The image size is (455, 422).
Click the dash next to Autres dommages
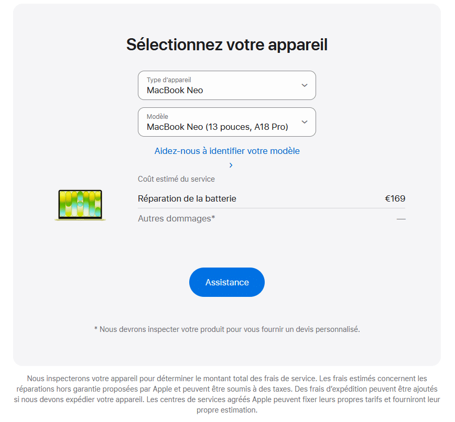coord(400,218)
